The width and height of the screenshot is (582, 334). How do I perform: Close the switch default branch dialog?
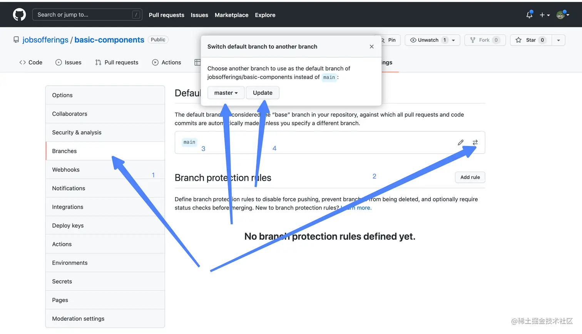click(x=371, y=47)
